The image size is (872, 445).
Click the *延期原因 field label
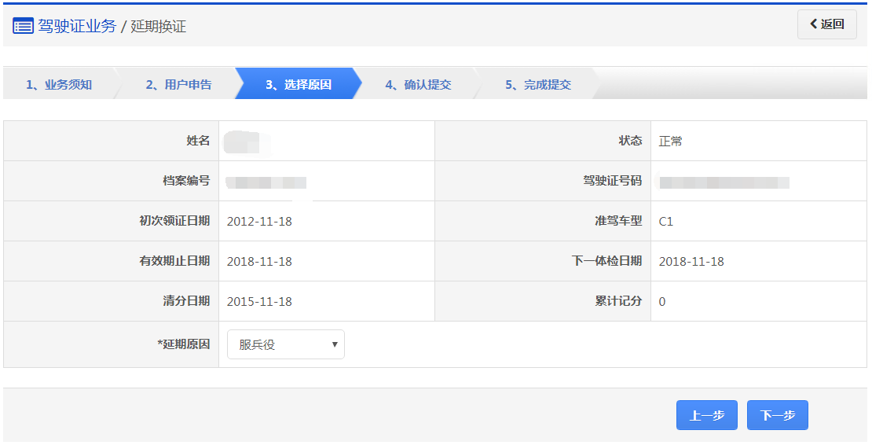pos(184,344)
